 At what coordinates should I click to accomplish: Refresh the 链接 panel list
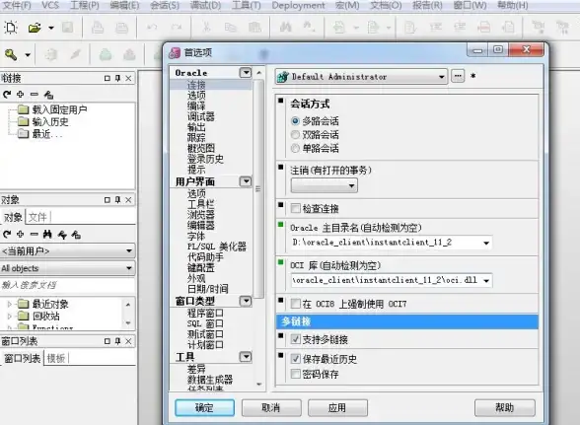pos(7,95)
